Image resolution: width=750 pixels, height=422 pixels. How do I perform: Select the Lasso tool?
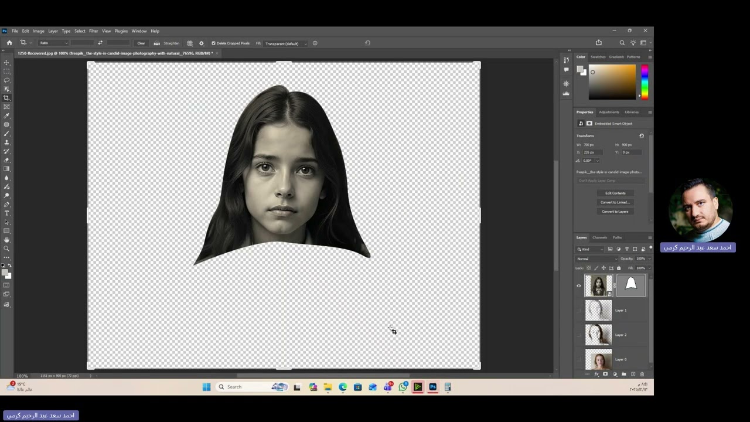coord(7,80)
